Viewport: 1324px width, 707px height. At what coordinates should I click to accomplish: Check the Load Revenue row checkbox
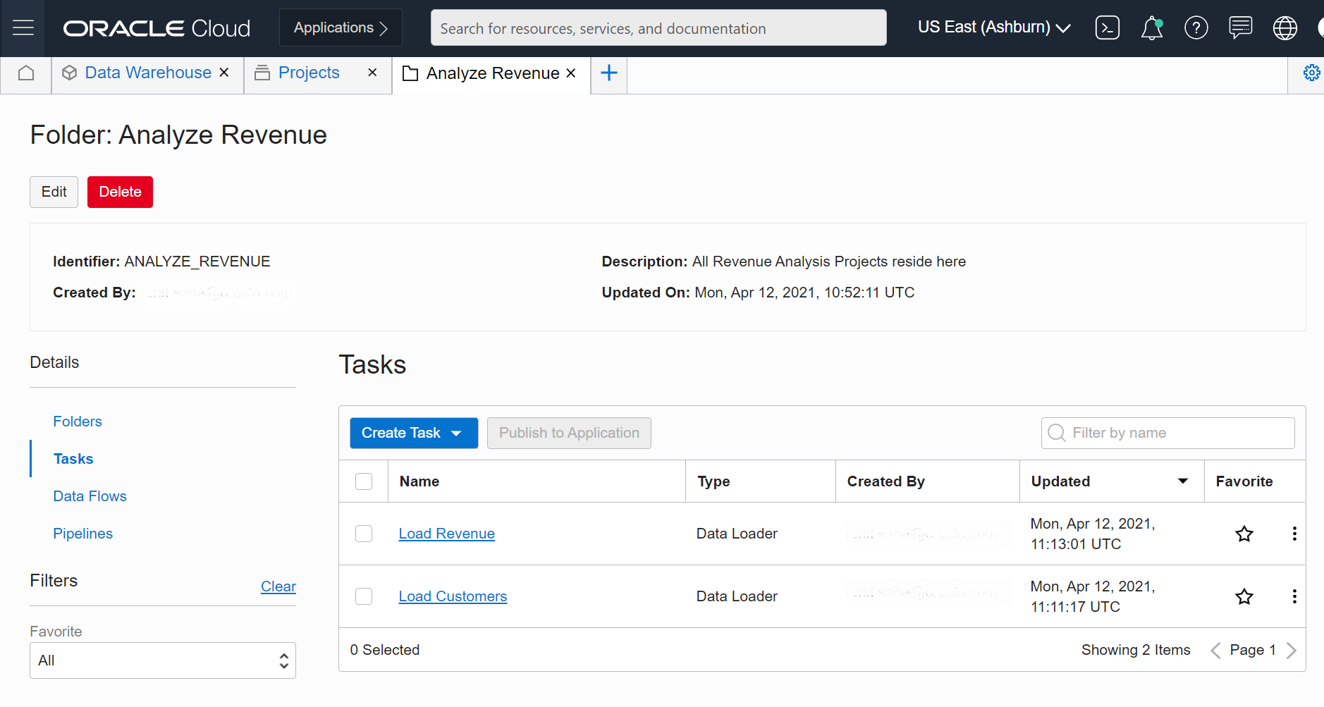point(364,534)
